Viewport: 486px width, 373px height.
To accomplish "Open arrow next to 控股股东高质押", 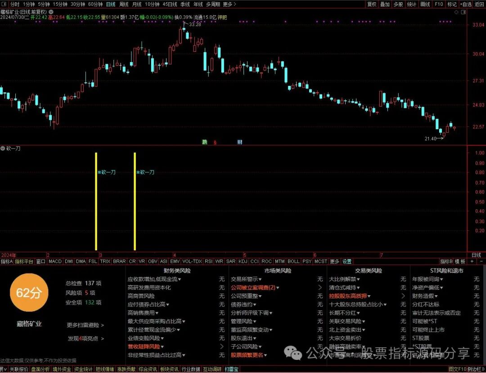I will coord(403,296).
